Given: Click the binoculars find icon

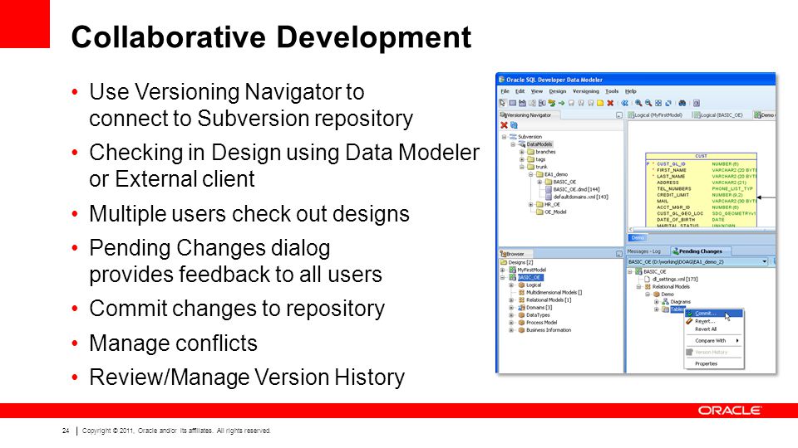Looking at the screenshot, I should (682, 103).
